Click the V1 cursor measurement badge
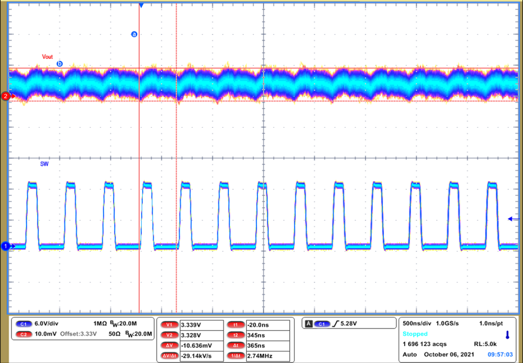This screenshot has height=363, width=523. click(168, 324)
